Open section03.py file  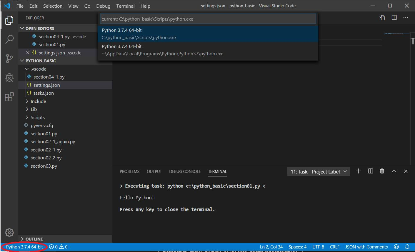(44, 166)
